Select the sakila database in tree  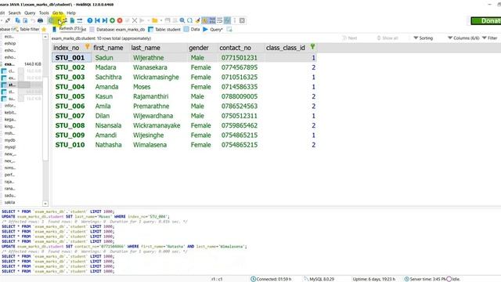click(10, 202)
